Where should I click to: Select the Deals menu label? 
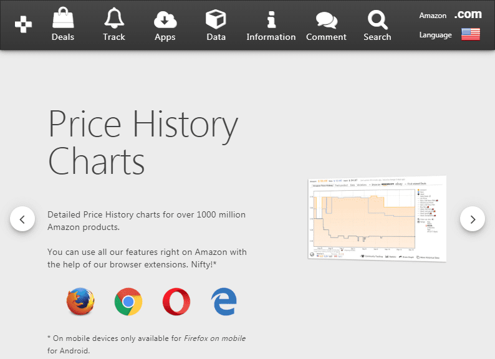62,37
